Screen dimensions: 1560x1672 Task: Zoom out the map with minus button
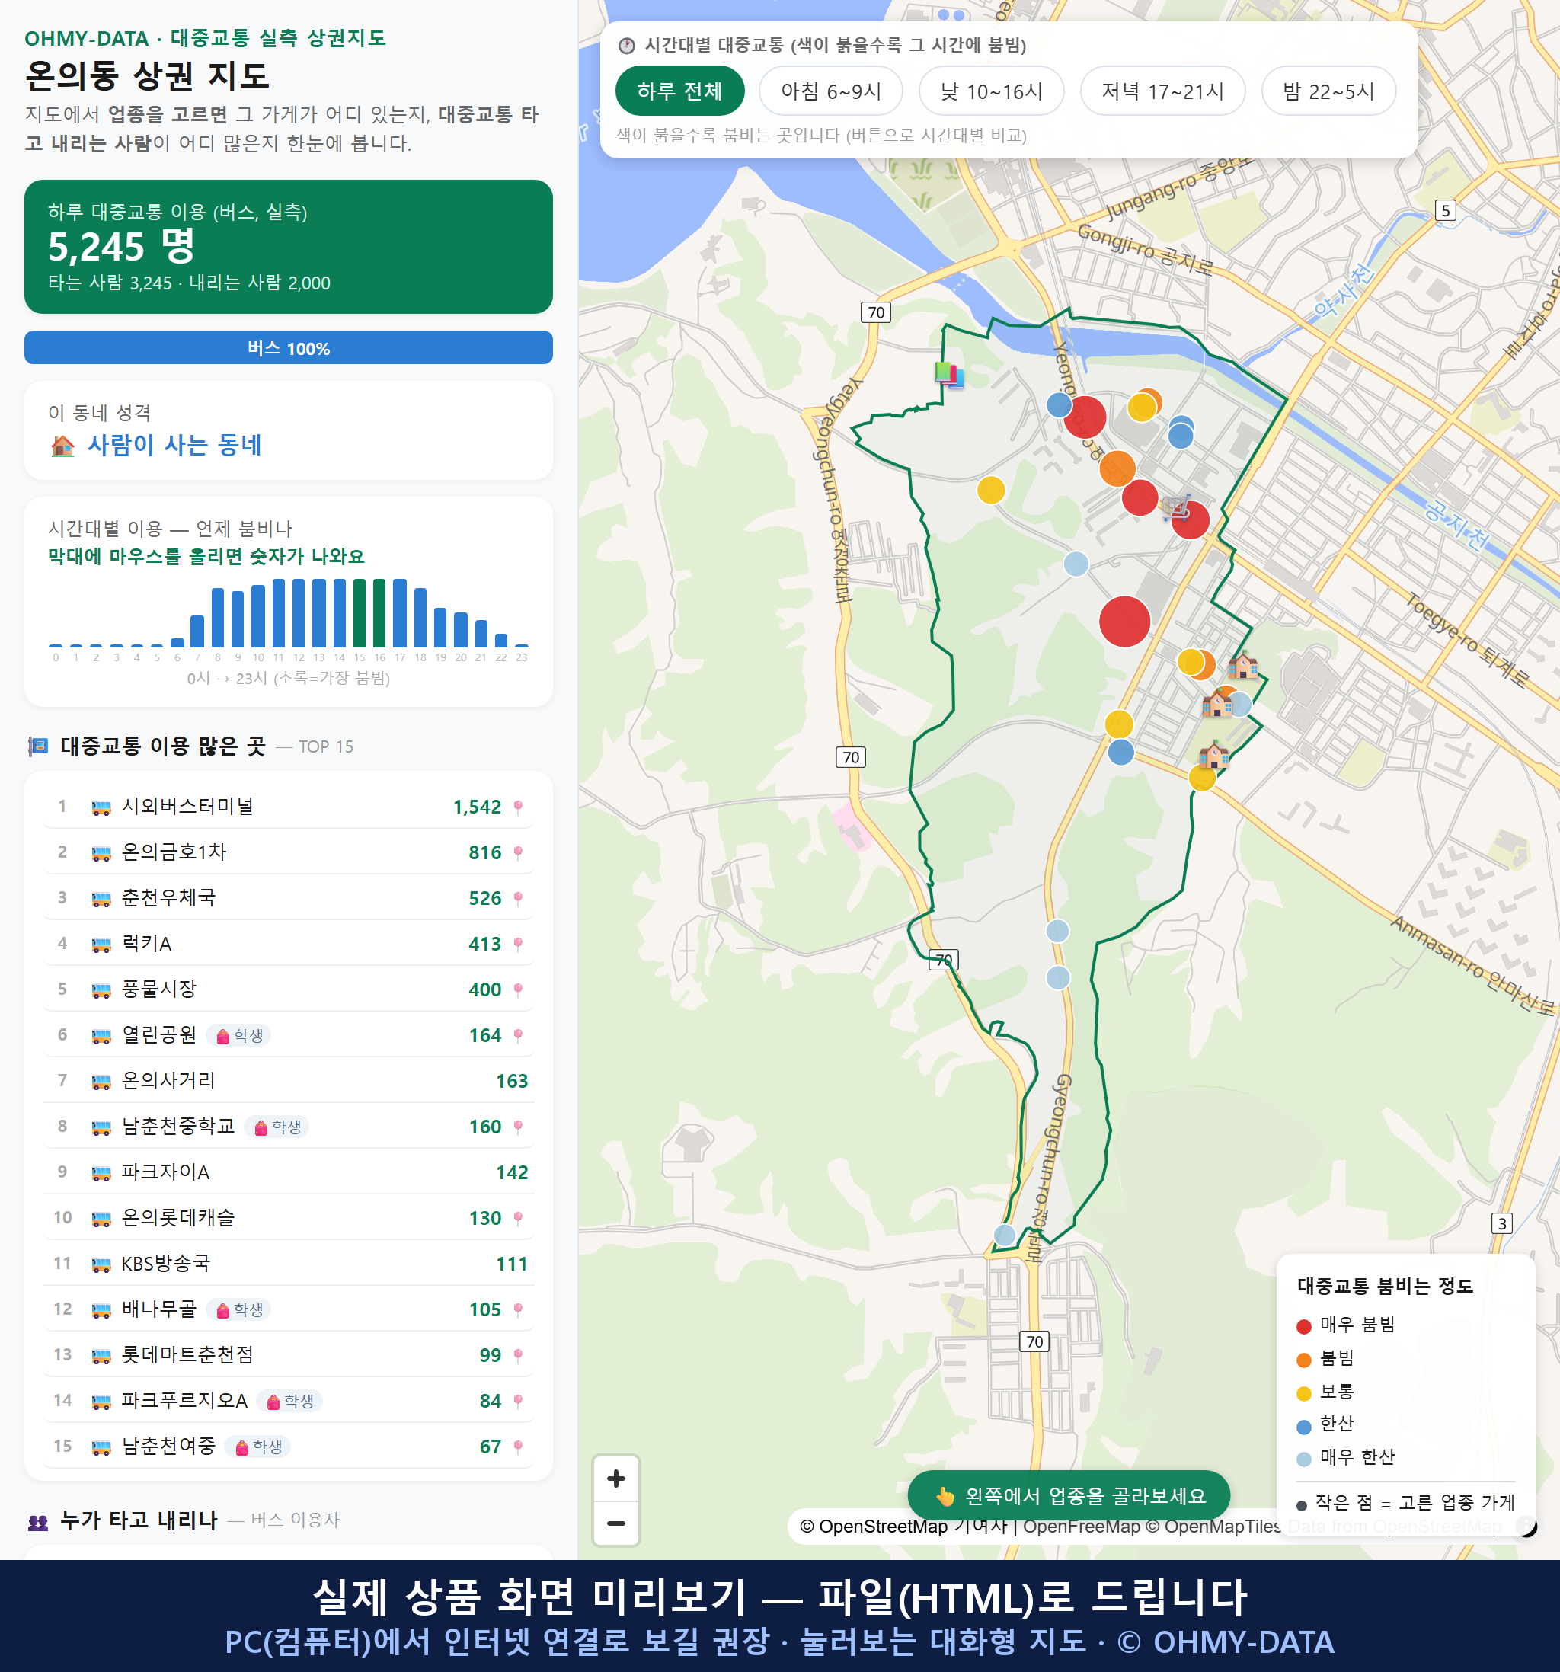(615, 1523)
